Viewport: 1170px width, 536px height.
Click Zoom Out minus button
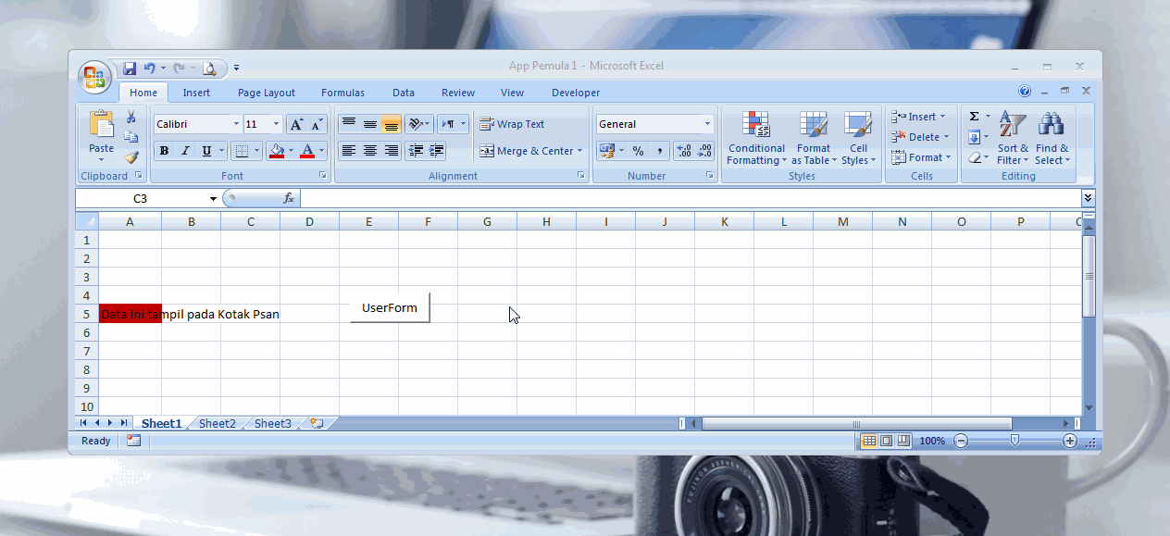961,441
